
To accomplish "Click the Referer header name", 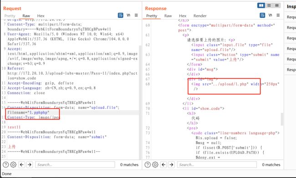I will (x=15, y=68).
